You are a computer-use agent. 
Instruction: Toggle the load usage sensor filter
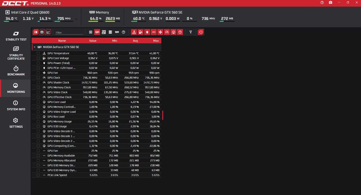[x=174, y=32]
